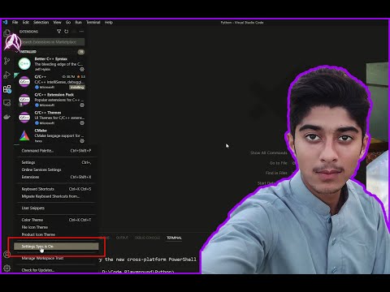Open the Docker view icon

(x=7, y=117)
